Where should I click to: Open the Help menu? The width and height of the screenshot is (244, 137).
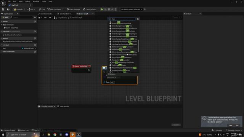(50, 2)
